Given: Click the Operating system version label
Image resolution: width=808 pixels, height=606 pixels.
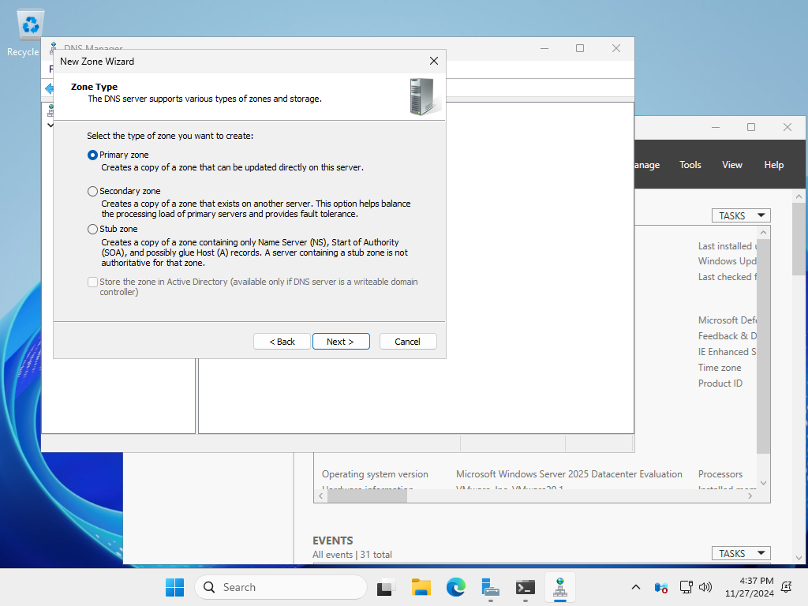Looking at the screenshot, I should 375,474.
